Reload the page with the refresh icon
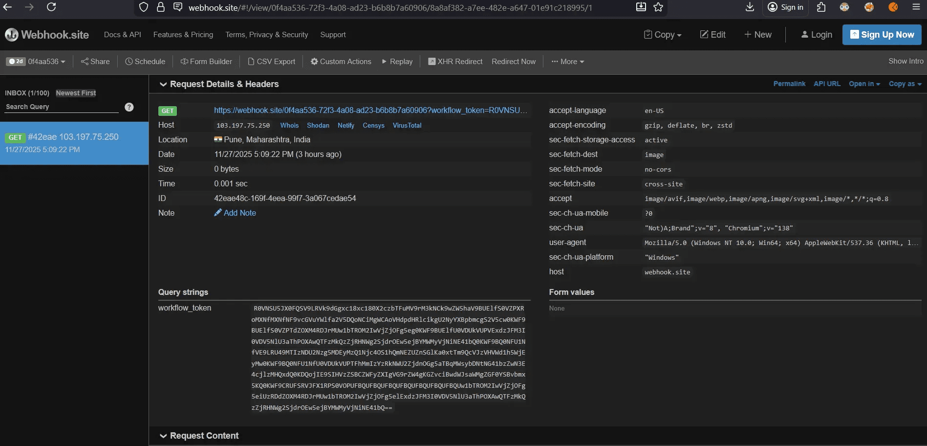 pyautogui.click(x=51, y=7)
